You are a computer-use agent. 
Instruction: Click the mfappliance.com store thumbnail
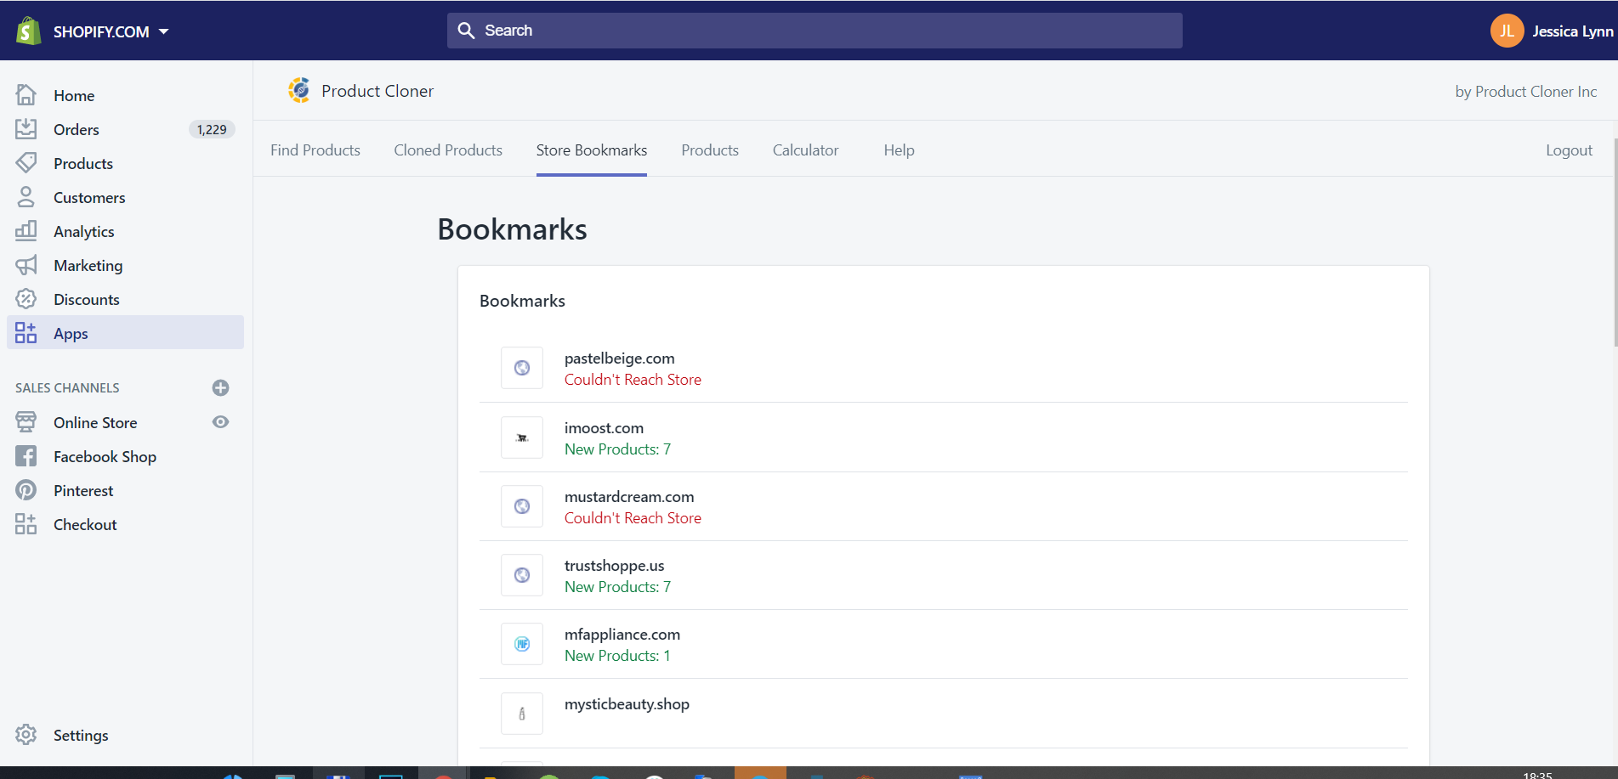pyautogui.click(x=521, y=645)
